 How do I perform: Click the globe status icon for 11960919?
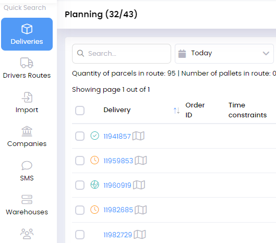coord(95,185)
